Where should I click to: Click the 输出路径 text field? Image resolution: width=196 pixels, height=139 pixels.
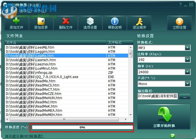157,96
